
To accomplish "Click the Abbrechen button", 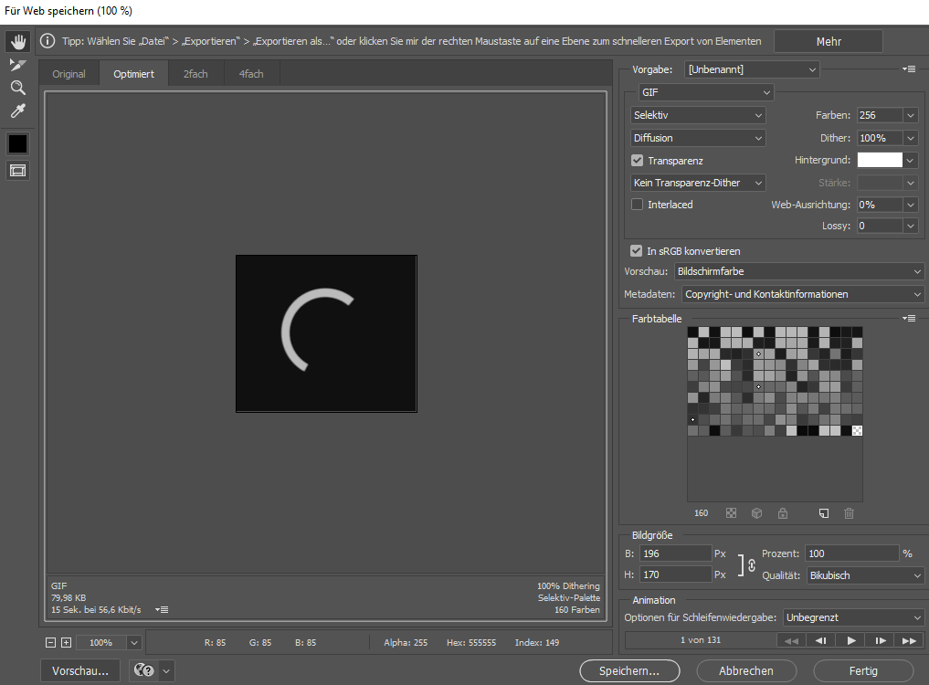I will pyautogui.click(x=746, y=670).
